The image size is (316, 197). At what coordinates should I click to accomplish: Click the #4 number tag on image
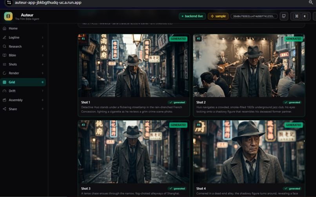click(198, 125)
